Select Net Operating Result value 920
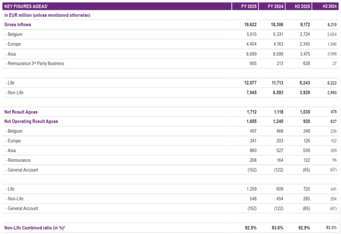The width and height of the screenshot is (341, 234). pyautogui.click(x=307, y=121)
